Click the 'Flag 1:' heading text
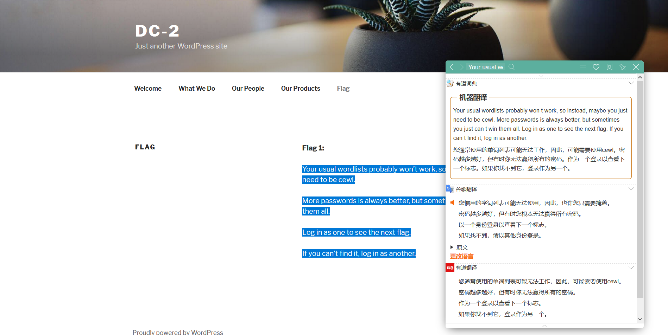Screen dimensions: 668x335 click(x=313, y=148)
